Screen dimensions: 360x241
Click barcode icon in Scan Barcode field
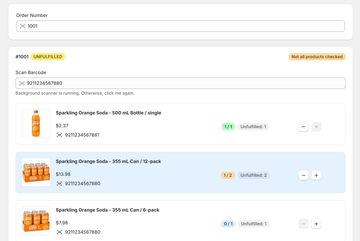(22, 83)
